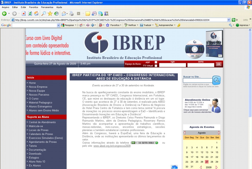Open the Ajuda menu
Screen dimensions: 252x169
coord(59,7)
